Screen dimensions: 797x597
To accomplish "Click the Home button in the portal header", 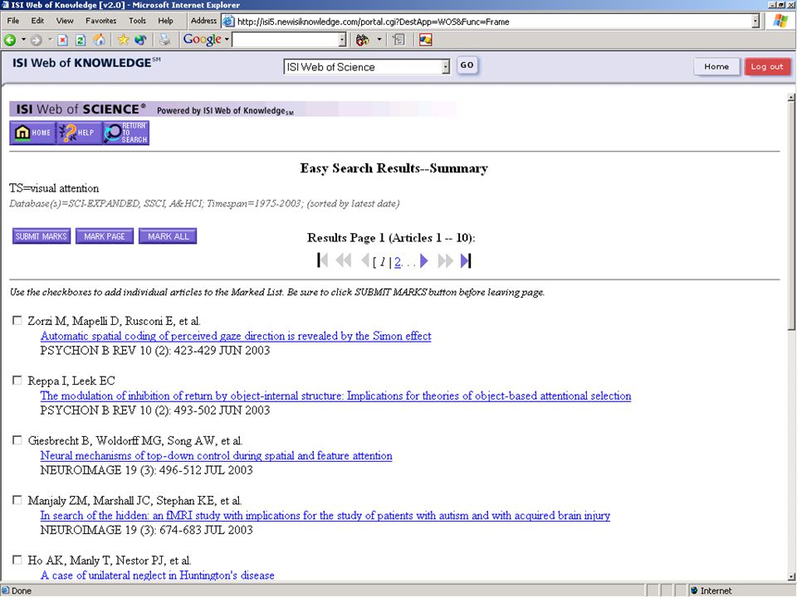I will click(x=716, y=66).
